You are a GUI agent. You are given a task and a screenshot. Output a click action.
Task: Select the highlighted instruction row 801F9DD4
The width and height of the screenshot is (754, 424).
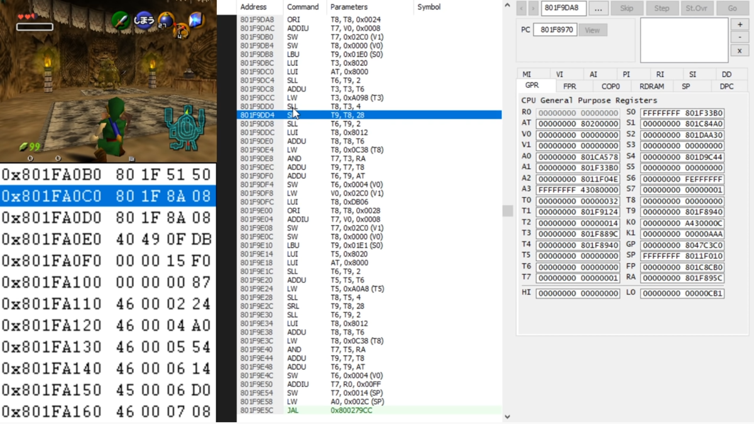[369, 115]
